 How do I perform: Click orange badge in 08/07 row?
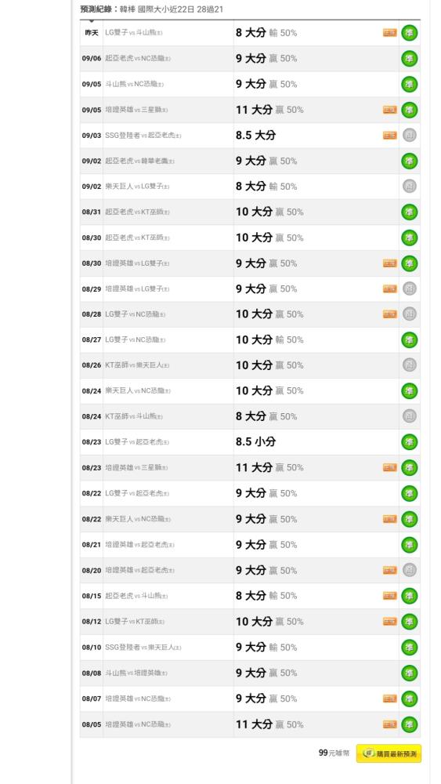coord(389,699)
